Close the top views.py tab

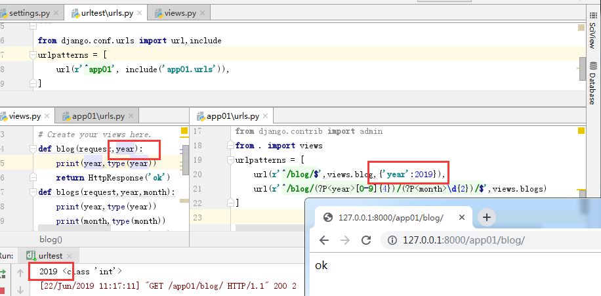click(x=202, y=13)
